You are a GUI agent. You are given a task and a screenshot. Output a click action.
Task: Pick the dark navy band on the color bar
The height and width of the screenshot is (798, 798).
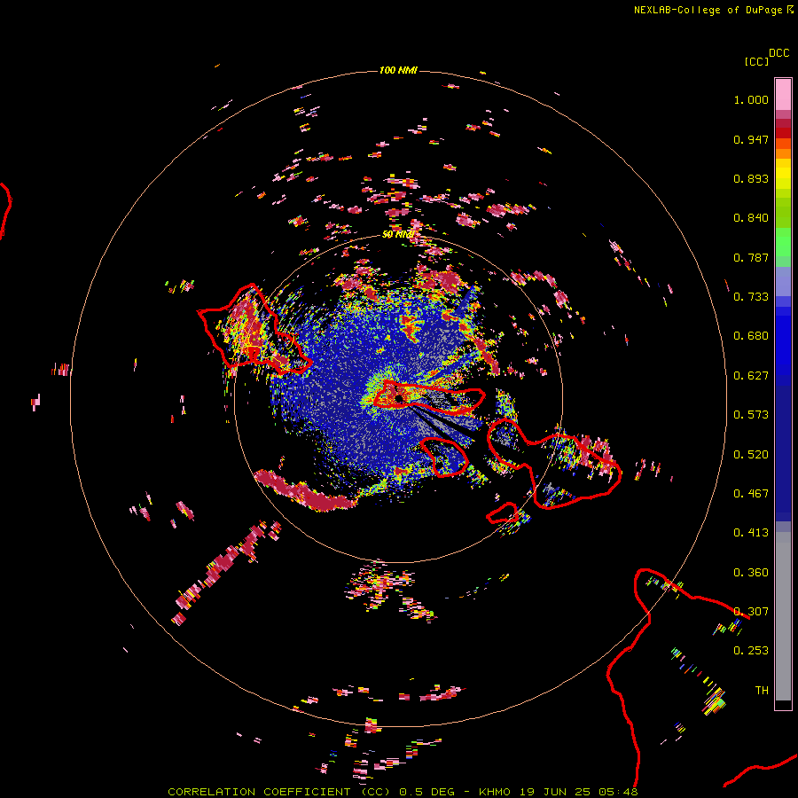pyautogui.click(x=783, y=453)
